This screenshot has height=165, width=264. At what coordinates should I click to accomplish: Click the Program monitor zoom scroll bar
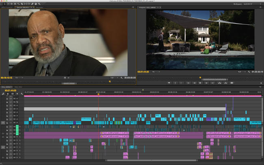(215, 79)
